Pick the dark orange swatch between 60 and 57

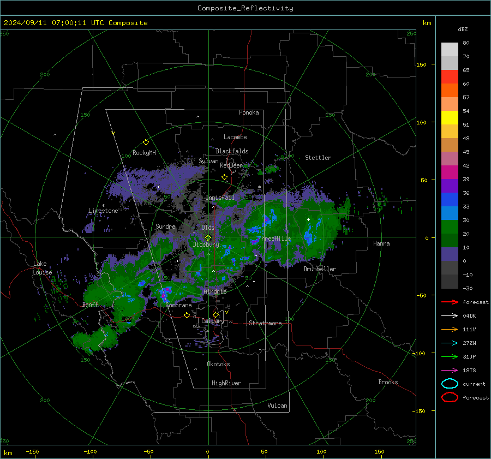[x=450, y=91]
